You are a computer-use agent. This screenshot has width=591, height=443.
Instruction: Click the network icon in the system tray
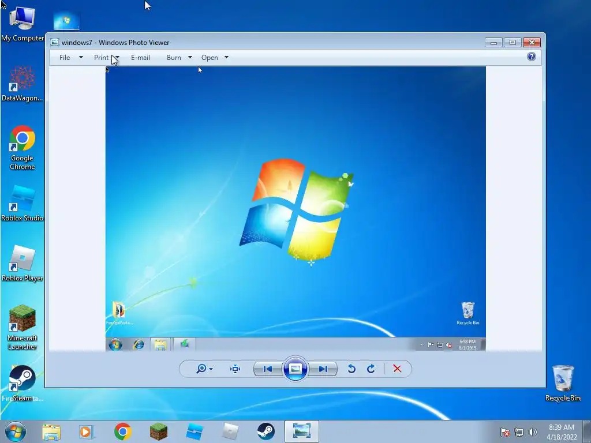click(x=519, y=432)
